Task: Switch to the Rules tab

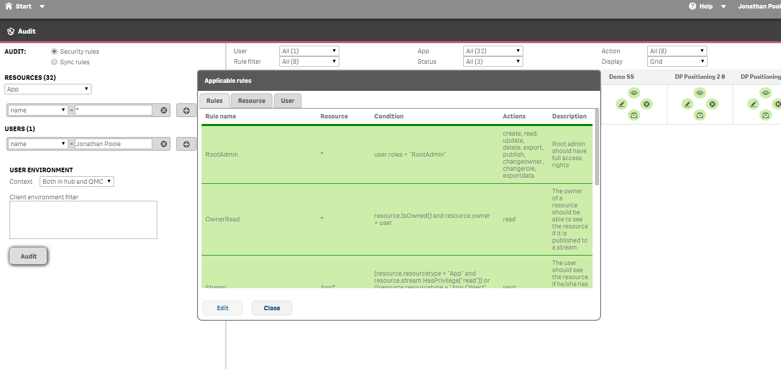Action: [215, 101]
